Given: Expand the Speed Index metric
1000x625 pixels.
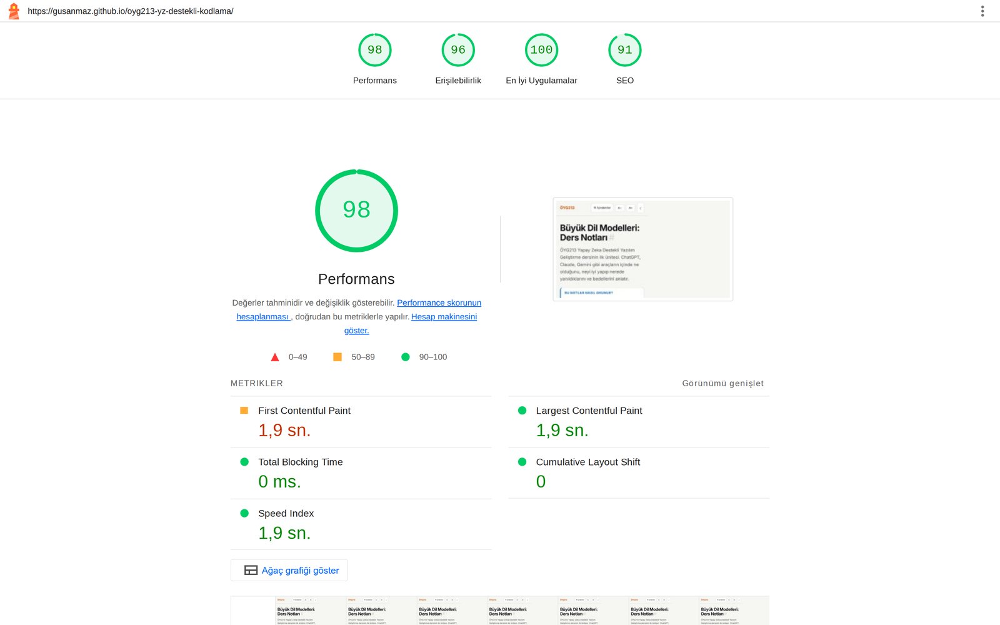Looking at the screenshot, I should click(361, 524).
